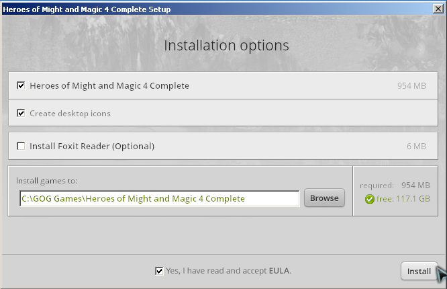Viewport: 447px width, 289px height.
Task: Start installation with the Install button
Action: pos(419,271)
